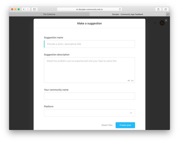The height and width of the screenshot is (142, 179).
Task: Click the Safari forward arrow
Action: [x=28, y=9]
